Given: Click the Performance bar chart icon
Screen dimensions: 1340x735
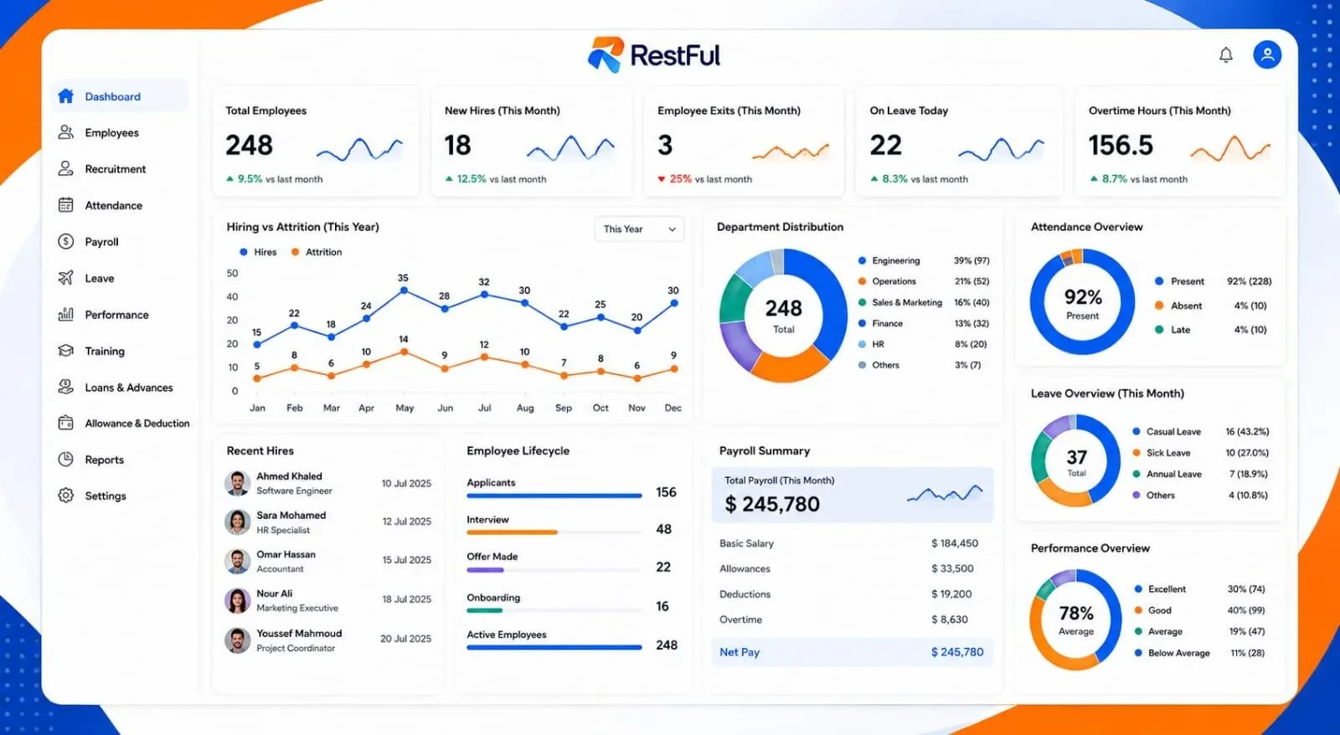Looking at the screenshot, I should coord(65,314).
